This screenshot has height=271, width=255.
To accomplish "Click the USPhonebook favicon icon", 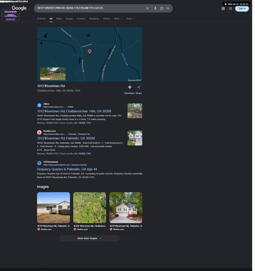I will point(39,163).
